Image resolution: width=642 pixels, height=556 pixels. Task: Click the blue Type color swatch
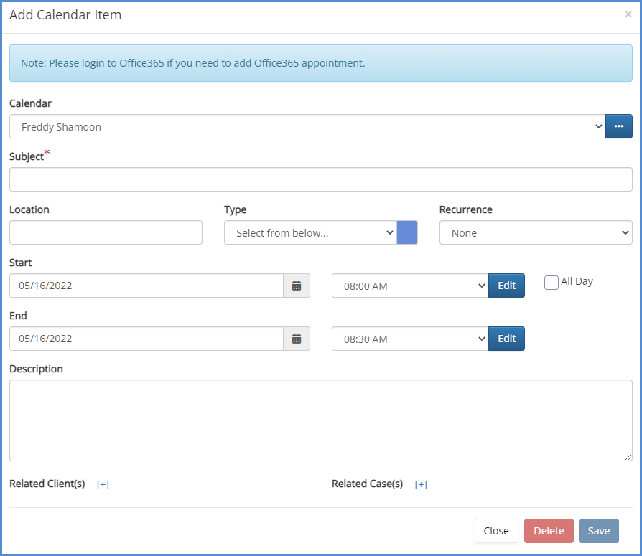pos(407,232)
